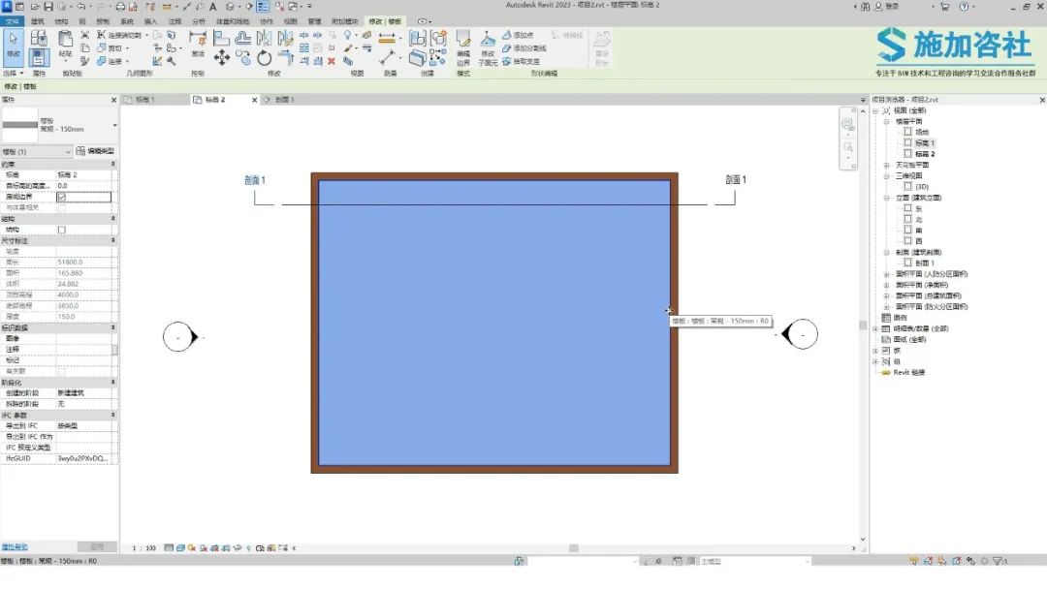The image size is (1047, 589).
Task: Click the Modify Sub Elements (修改子图元) tool
Action: (x=488, y=47)
